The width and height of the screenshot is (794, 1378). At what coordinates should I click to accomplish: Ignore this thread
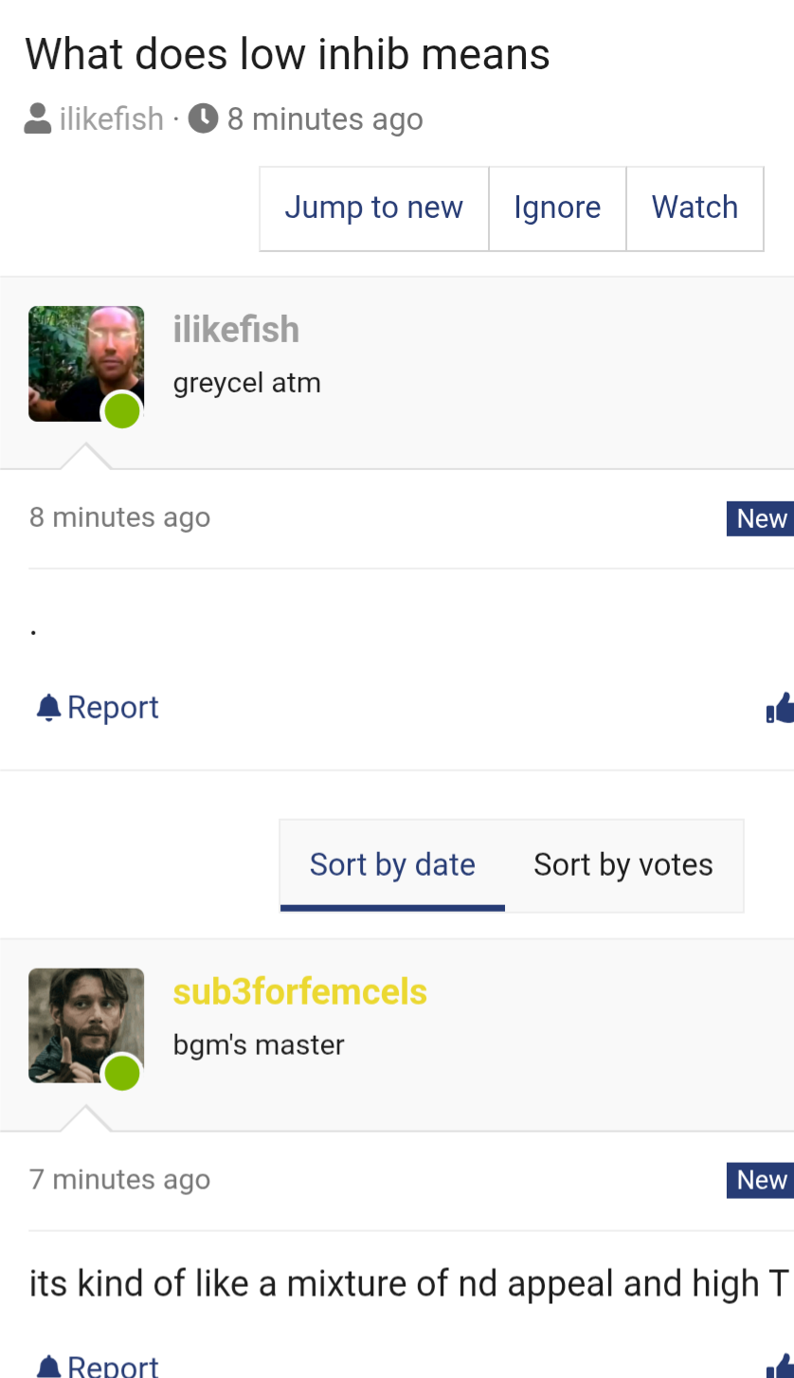[x=557, y=208]
